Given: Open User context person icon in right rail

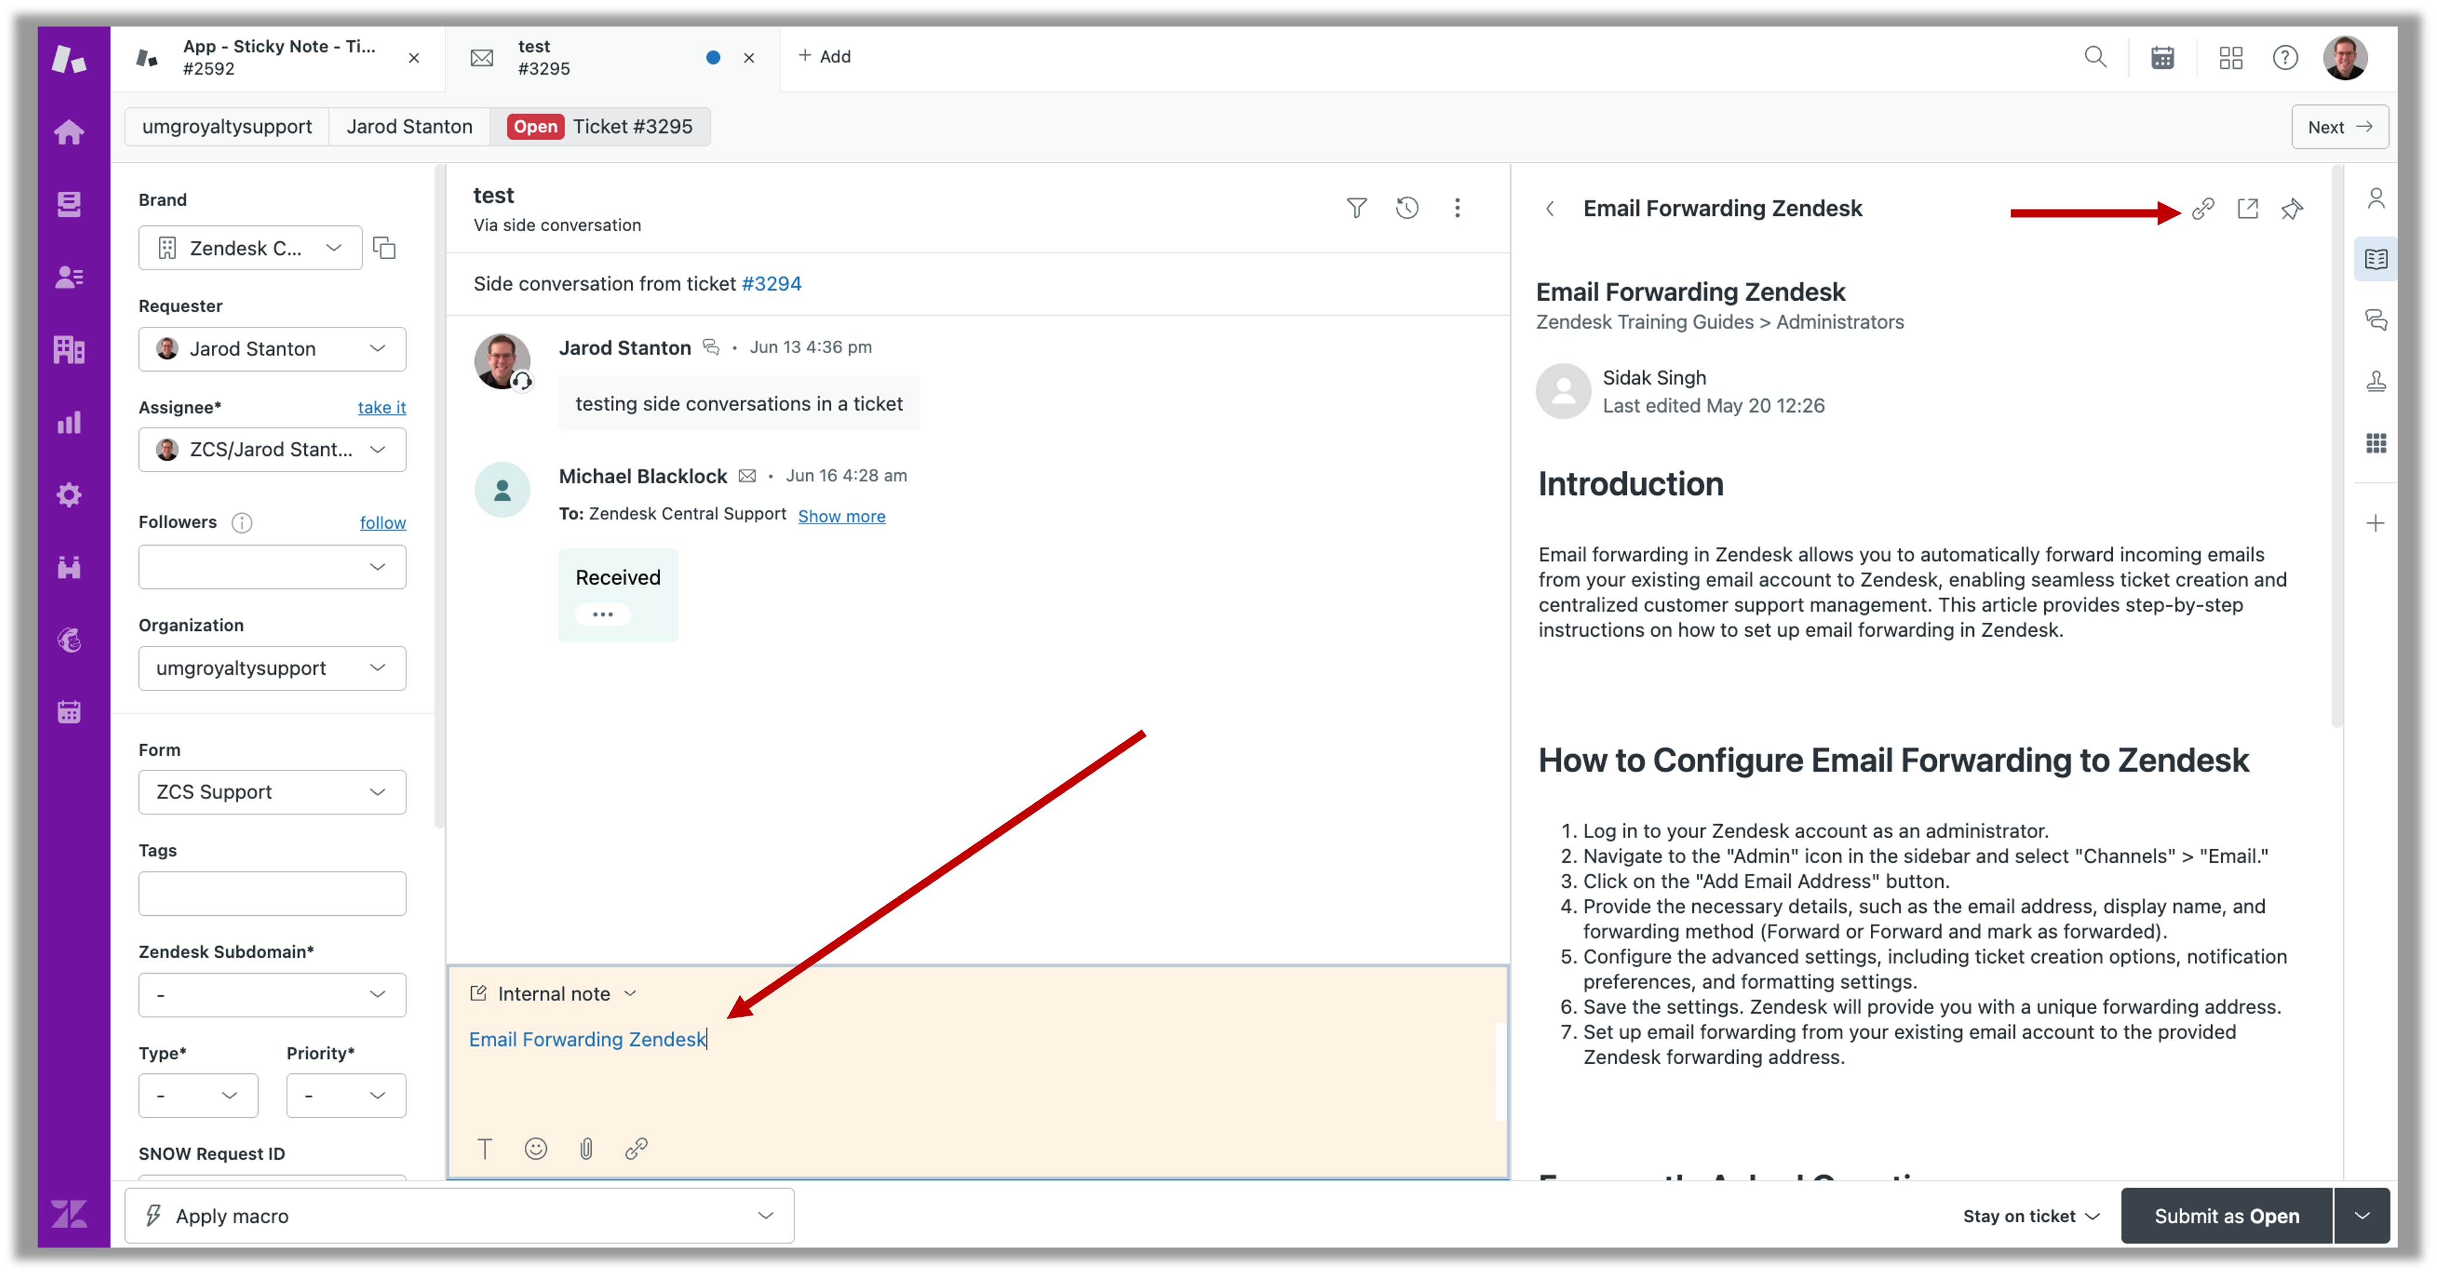Looking at the screenshot, I should tap(2376, 198).
